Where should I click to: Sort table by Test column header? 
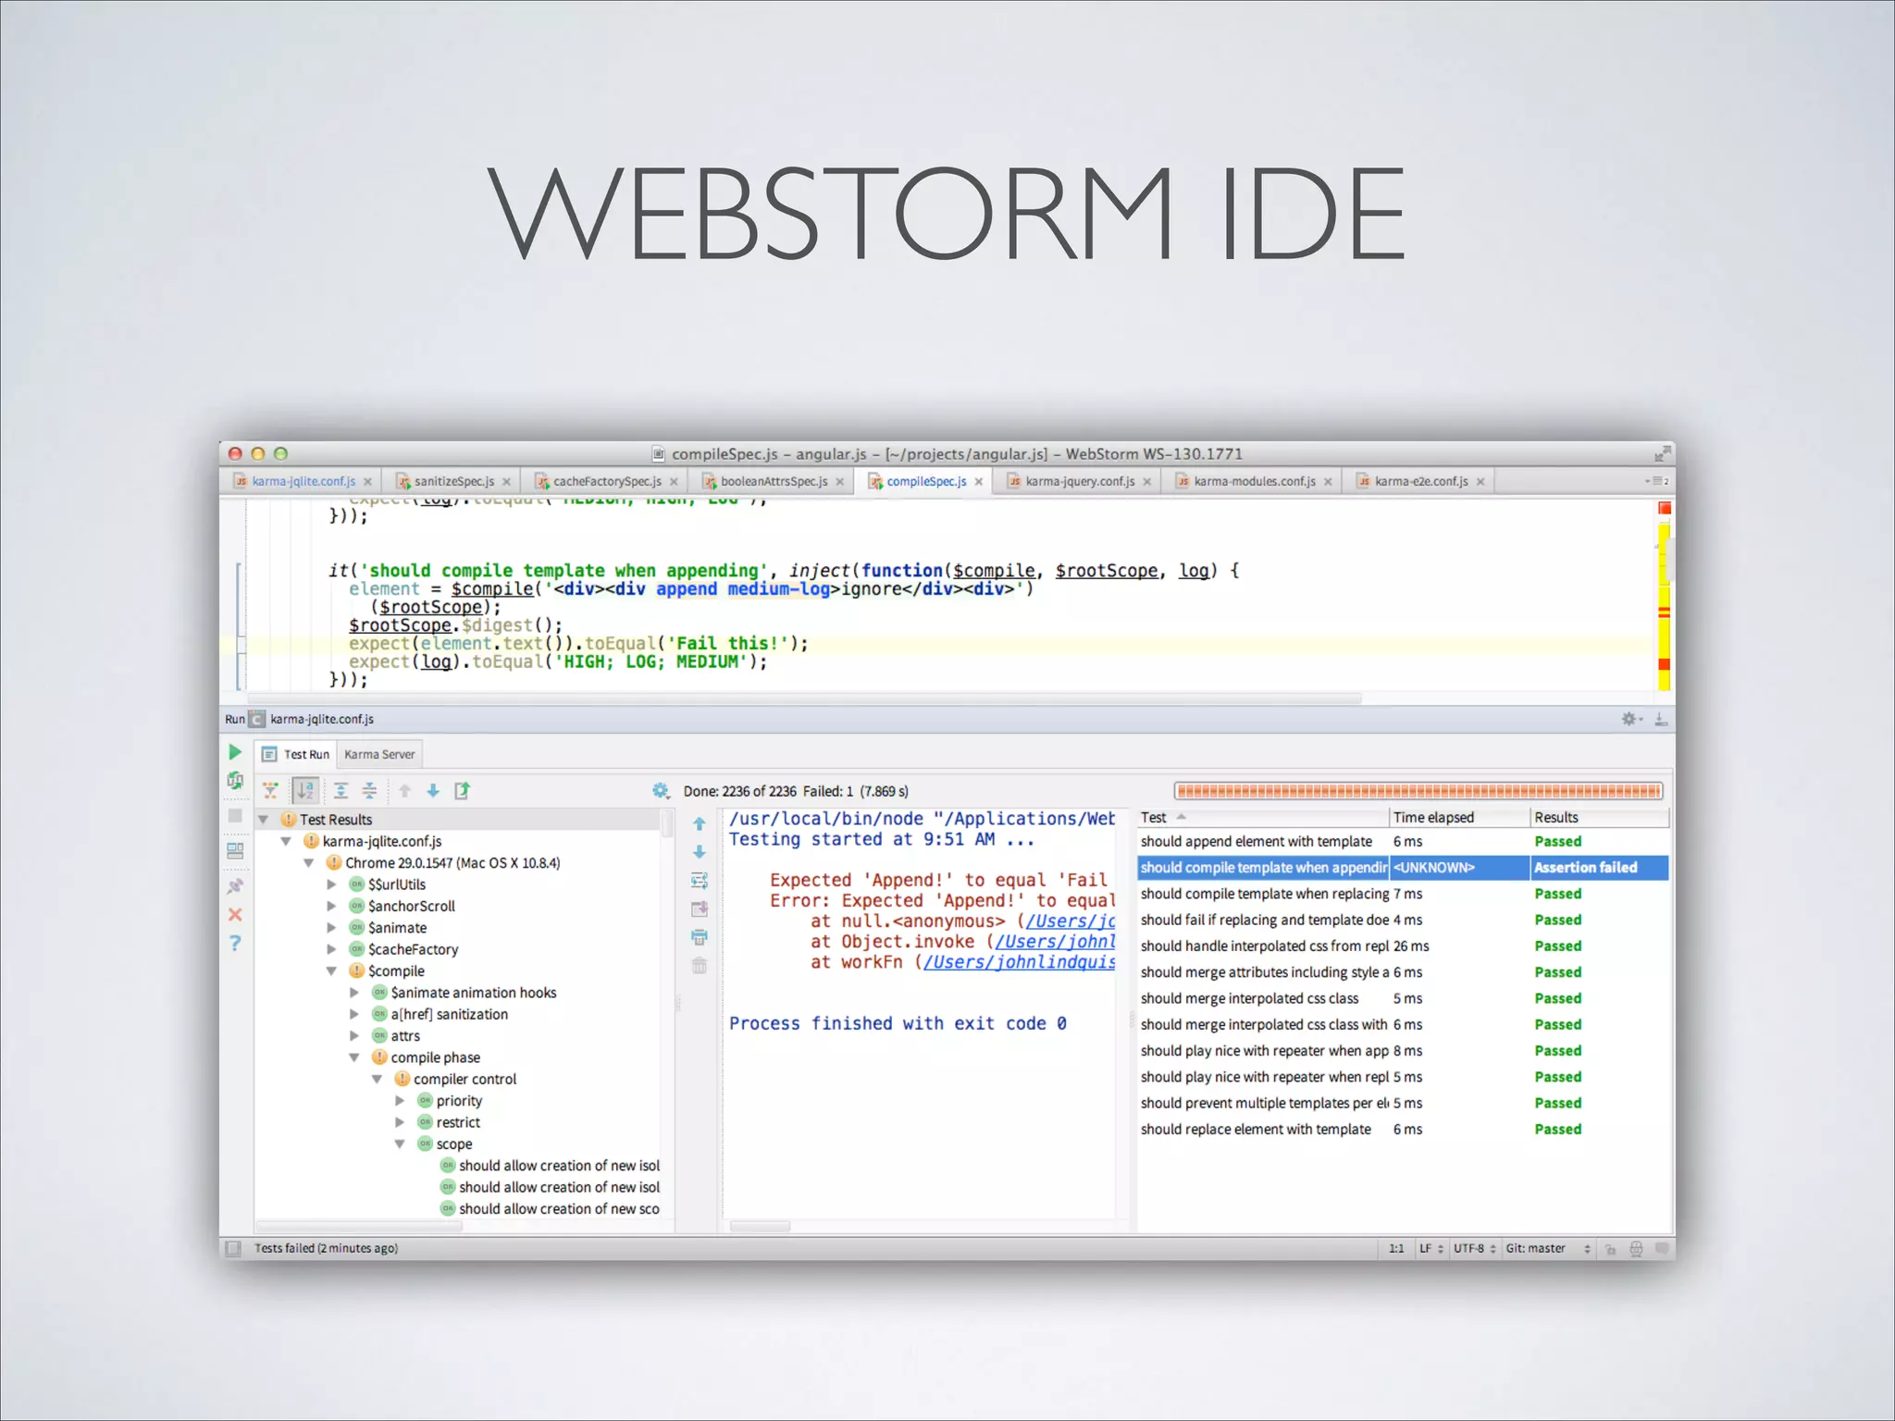click(x=1263, y=818)
